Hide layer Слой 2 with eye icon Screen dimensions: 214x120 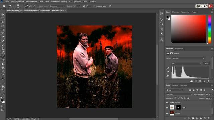[167, 107]
